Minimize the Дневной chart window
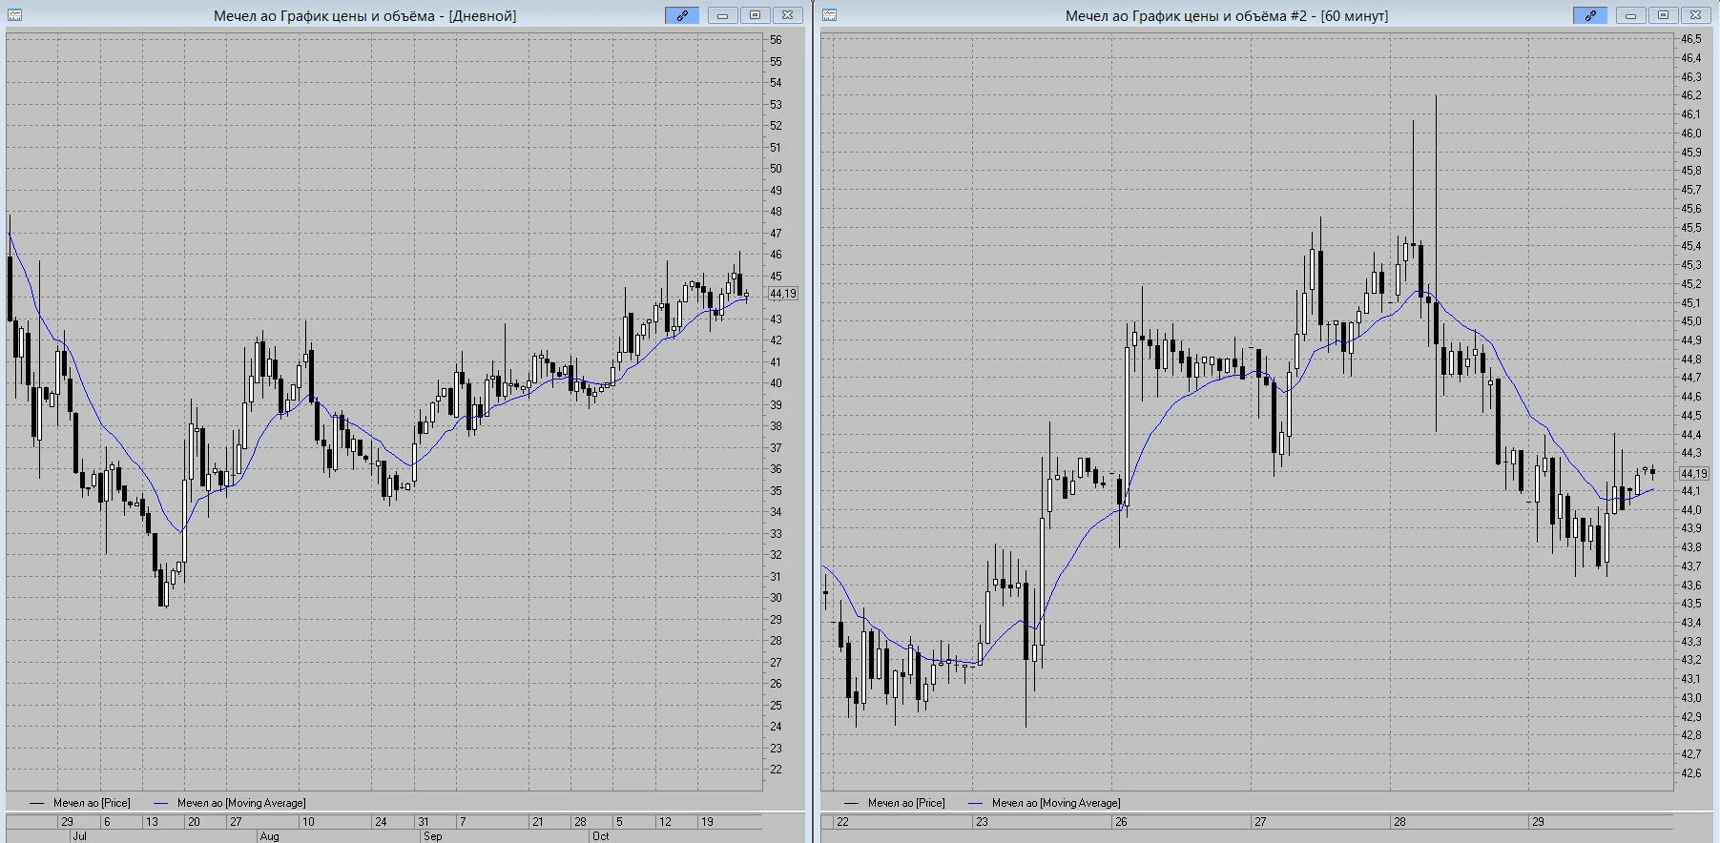 pyautogui.click(x=722, y=15)
